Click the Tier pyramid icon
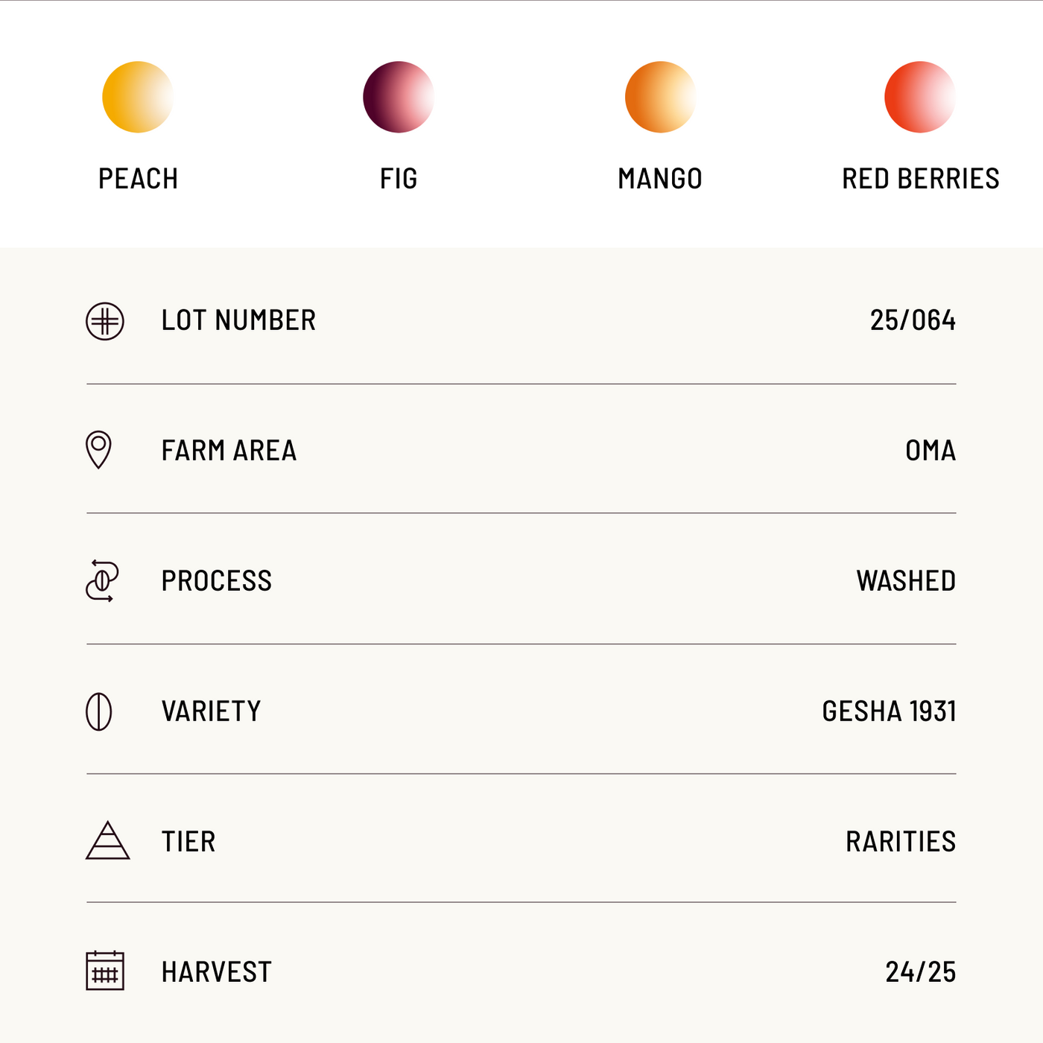 pos(107,841)
